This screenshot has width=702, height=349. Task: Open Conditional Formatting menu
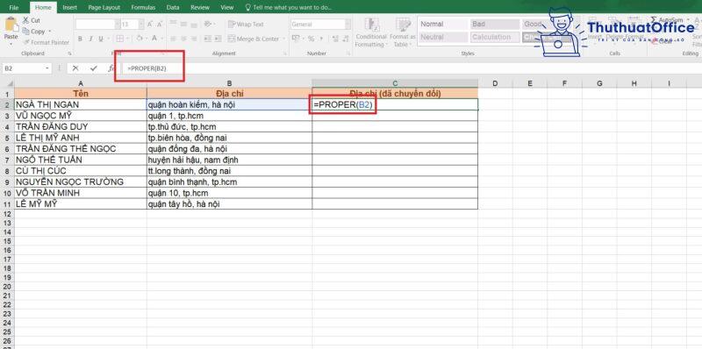370,32
